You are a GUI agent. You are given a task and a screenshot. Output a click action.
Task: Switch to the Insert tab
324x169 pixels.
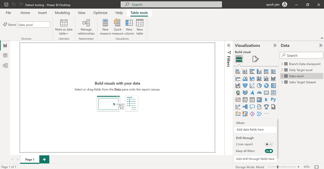(42, 13)
